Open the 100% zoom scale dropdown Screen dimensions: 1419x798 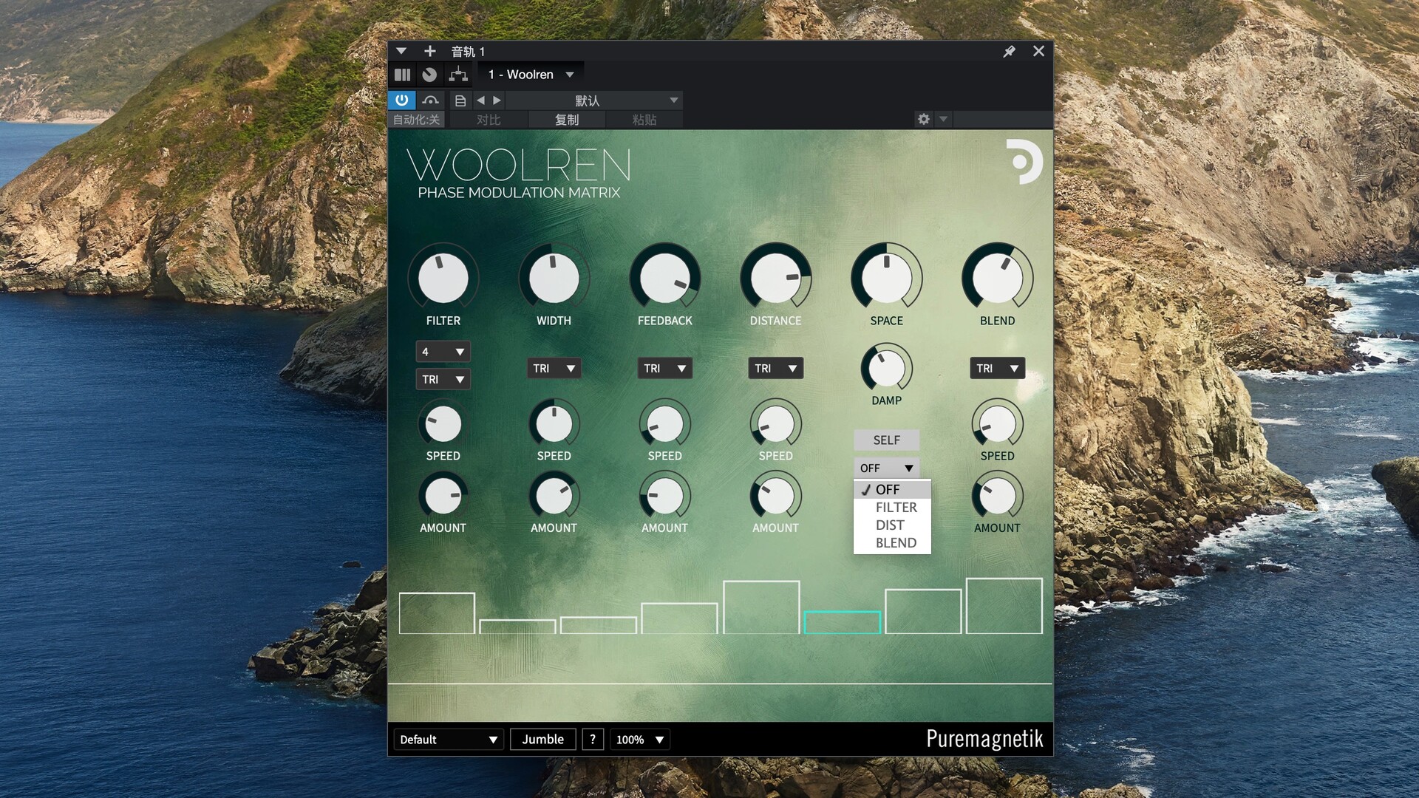[x=640, y=739]
